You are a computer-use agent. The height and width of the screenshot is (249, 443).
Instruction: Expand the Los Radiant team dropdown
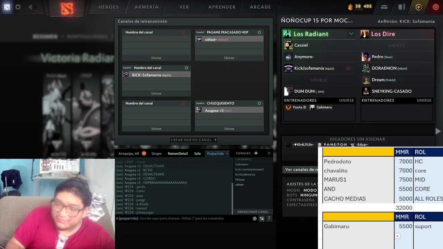[351, 34]
